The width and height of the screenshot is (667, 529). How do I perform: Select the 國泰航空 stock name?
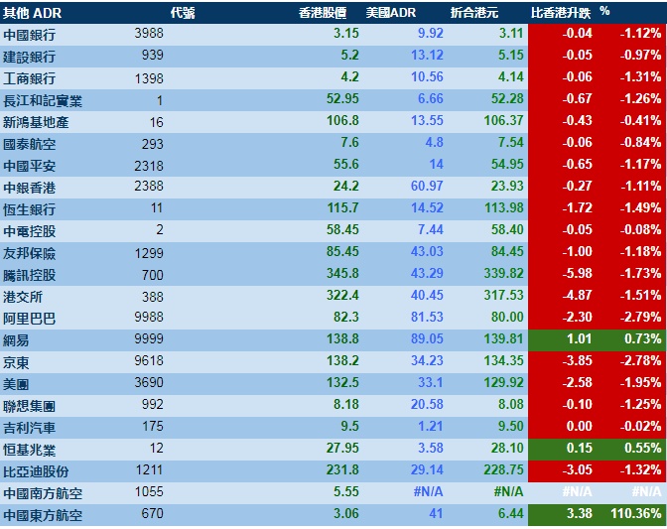tap(30, 144)
